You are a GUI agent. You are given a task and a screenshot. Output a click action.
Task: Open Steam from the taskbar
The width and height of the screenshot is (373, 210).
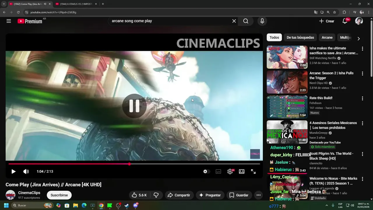[x=127, y=205]
